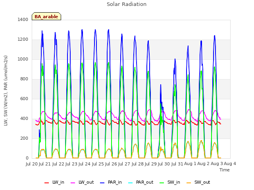This screenshot has width=254, height=190.
Task: Click the Aug 2 x-axis date label
Action: (x=204, y=164)
